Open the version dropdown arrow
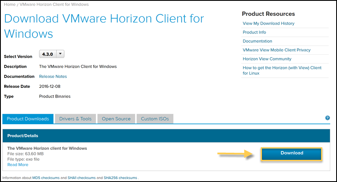337x182 pixels. coord(60,54)
